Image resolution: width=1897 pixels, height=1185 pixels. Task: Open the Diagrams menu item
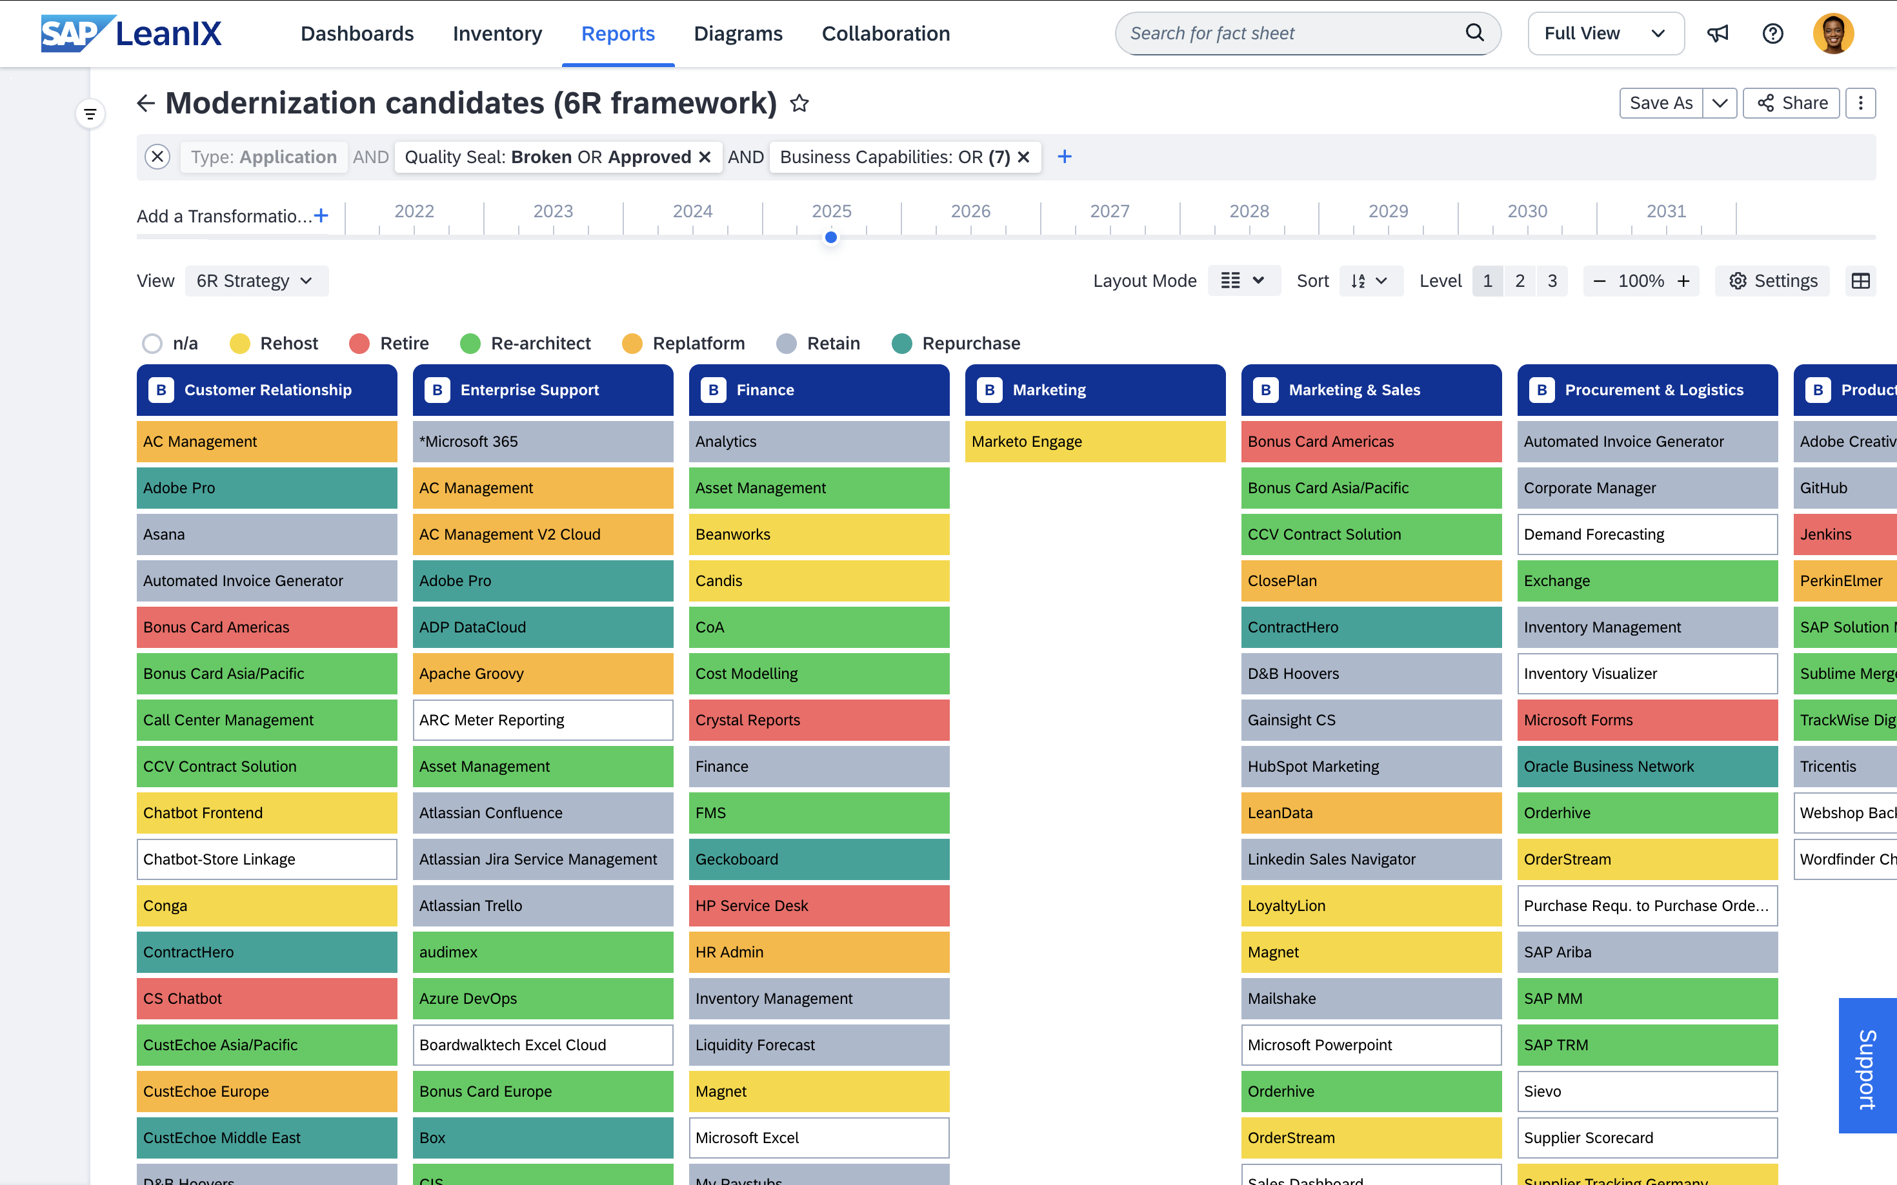738,34
